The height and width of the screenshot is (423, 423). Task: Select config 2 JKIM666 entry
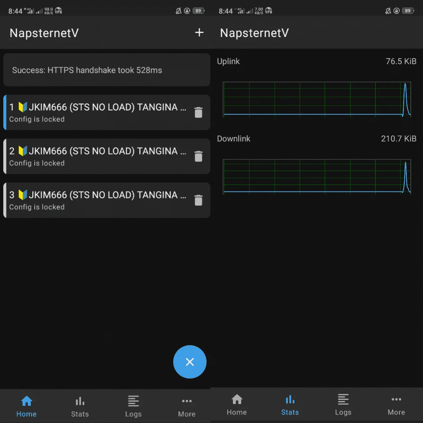coord(107,156)
